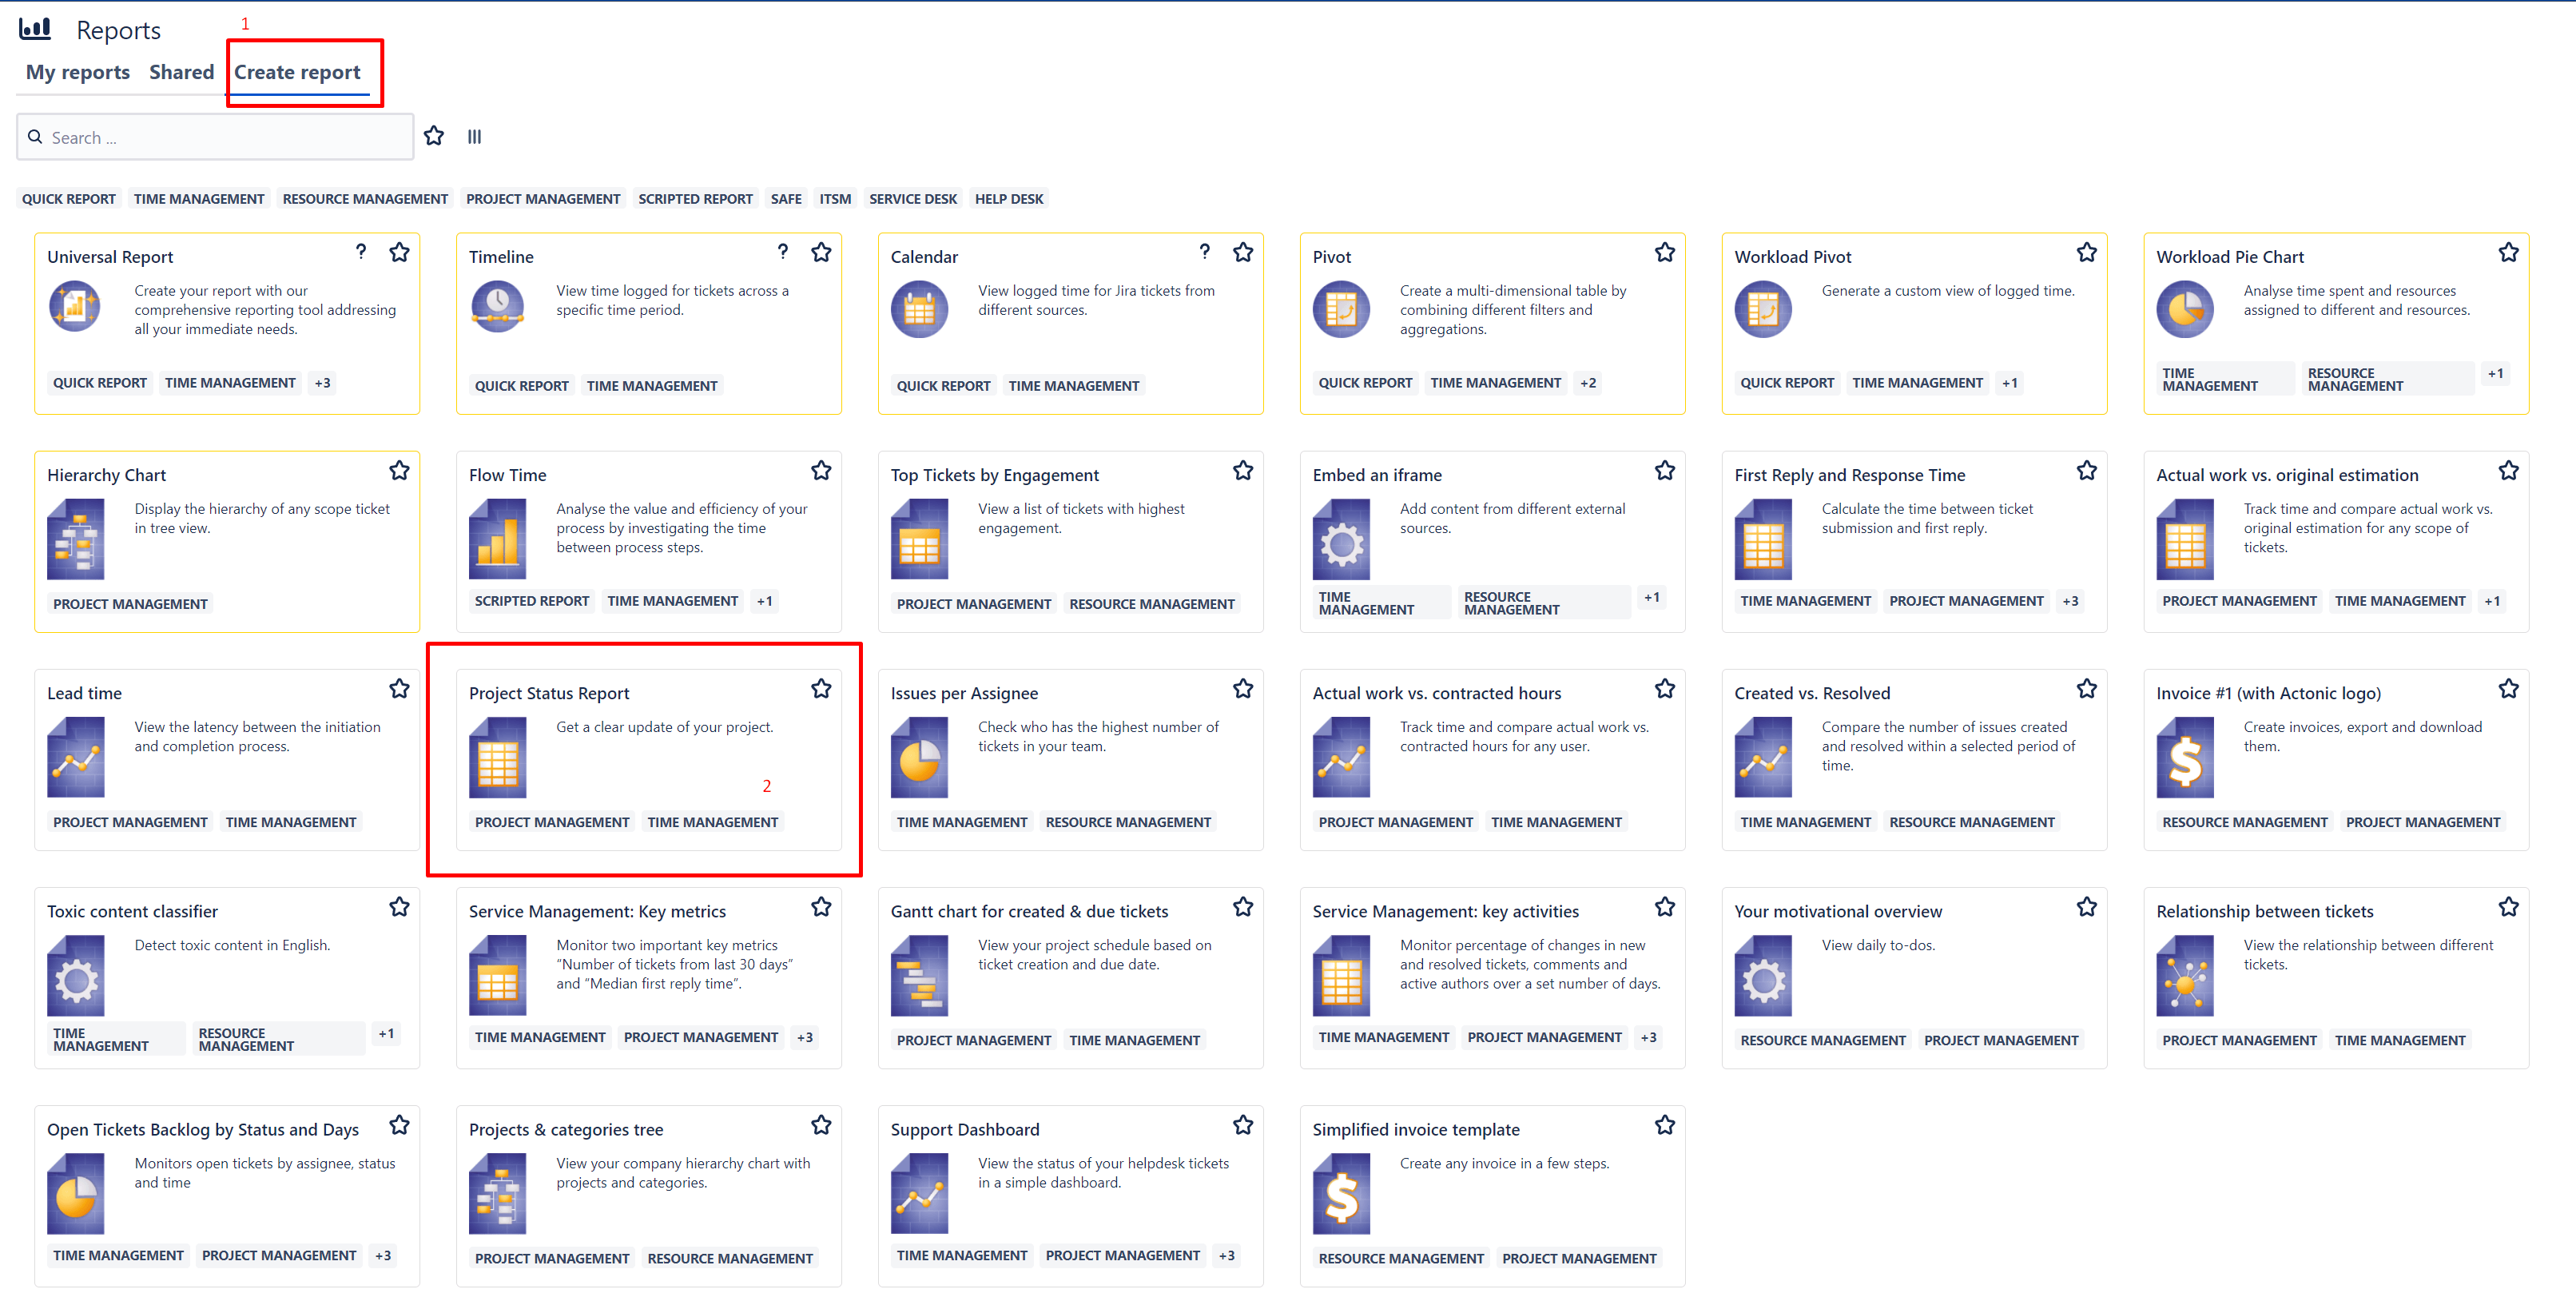Favorite the Workload Pivot card
Viewport: 2576px width, 1301px height.
[x=2087, y=252]
